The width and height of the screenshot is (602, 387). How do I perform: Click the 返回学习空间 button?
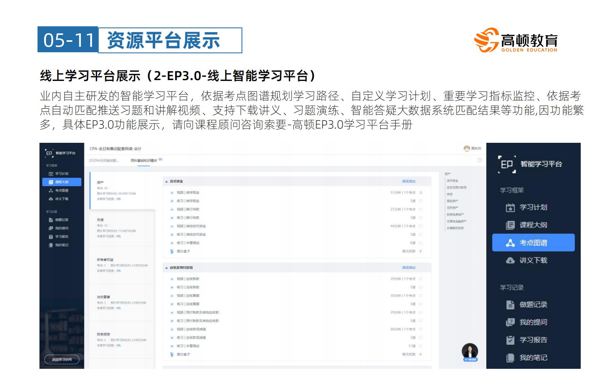tap(62, 360)
